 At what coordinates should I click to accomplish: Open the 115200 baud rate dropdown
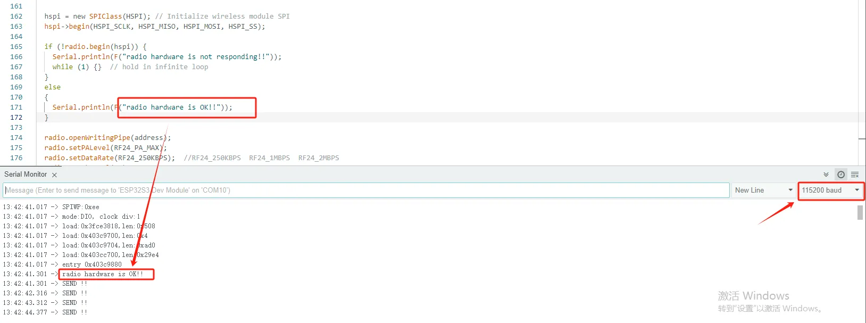831,191
